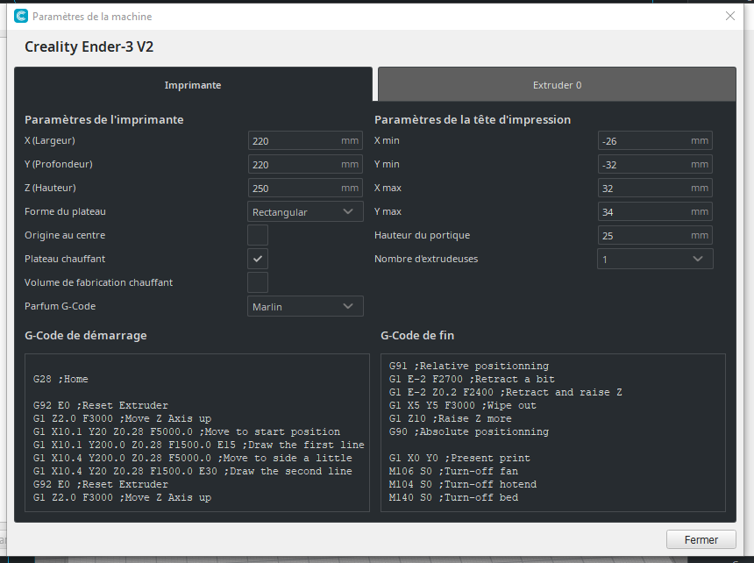Screen dimensions: 754x563
Task: Click the M140 S0 Turn-off bed line
Action: (453, 497)
